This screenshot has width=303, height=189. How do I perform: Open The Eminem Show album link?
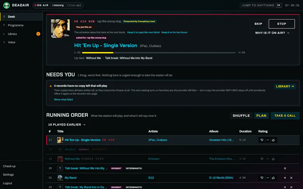(222, 159)
